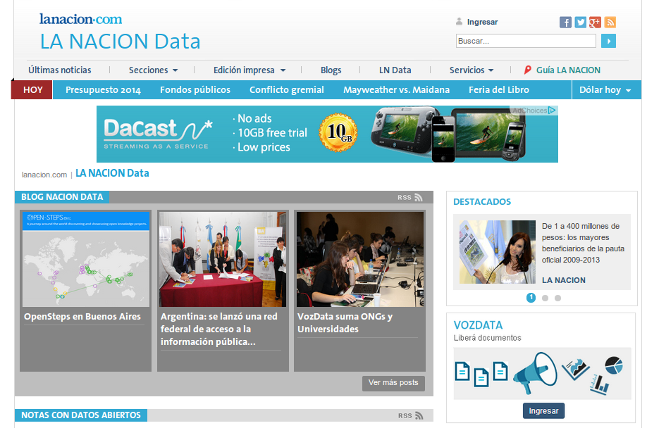Image resolution: width=647 pixels, height=428 pixels.
Task: Click the Ingresar login link in header
Action: pos(482,22)
